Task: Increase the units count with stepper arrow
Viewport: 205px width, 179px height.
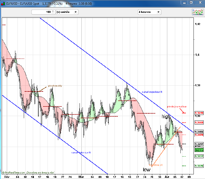Action: 53,11
